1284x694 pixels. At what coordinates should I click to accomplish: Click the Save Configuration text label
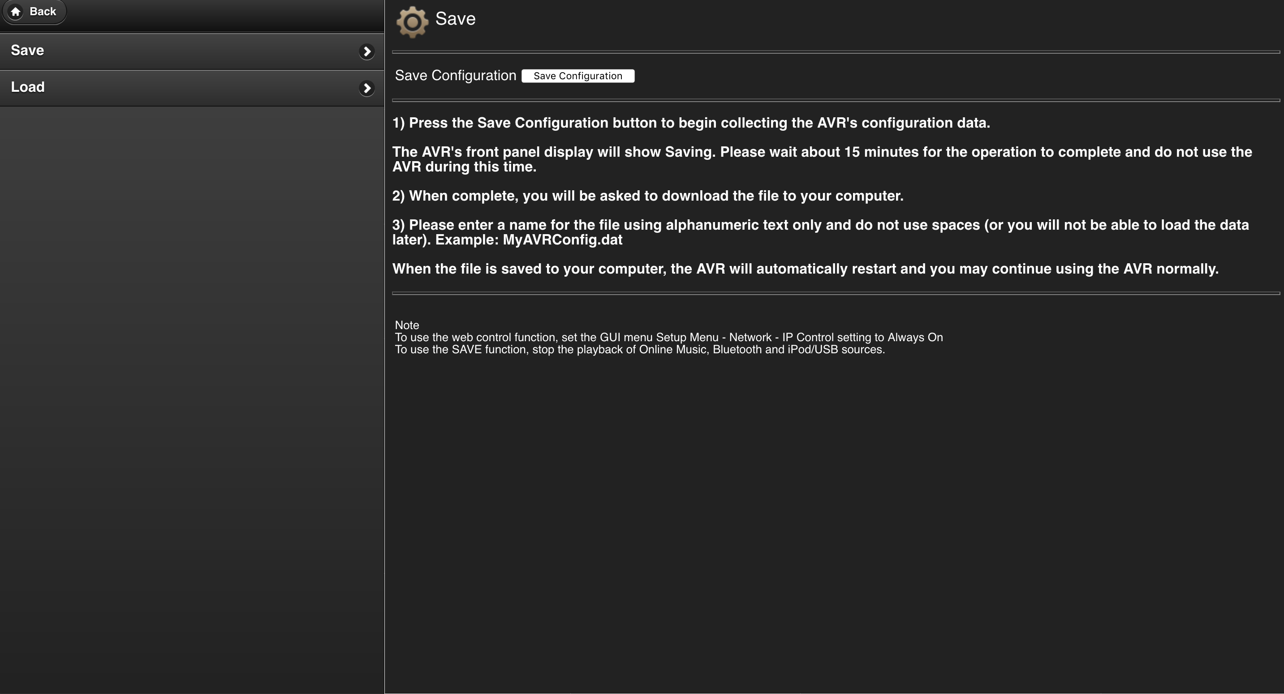pos(455,76)
